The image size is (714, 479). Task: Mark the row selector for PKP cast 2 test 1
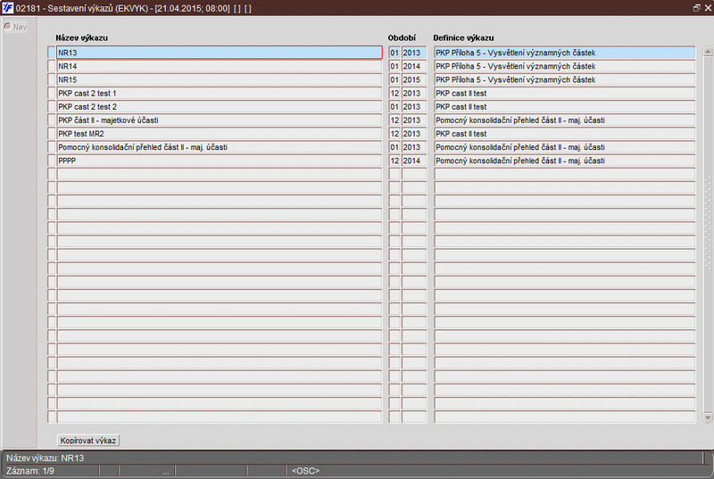52,93
